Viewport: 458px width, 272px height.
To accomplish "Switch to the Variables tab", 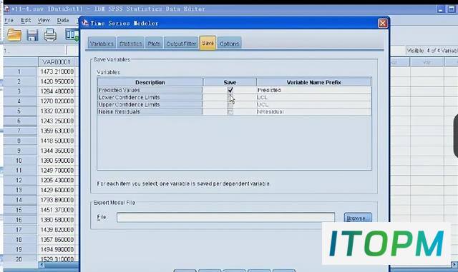I will [x=102, y=44].
